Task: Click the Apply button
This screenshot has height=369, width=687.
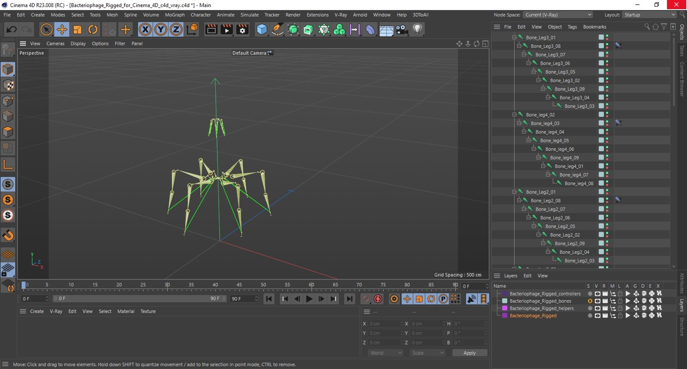Action: (x=469, y=353)
